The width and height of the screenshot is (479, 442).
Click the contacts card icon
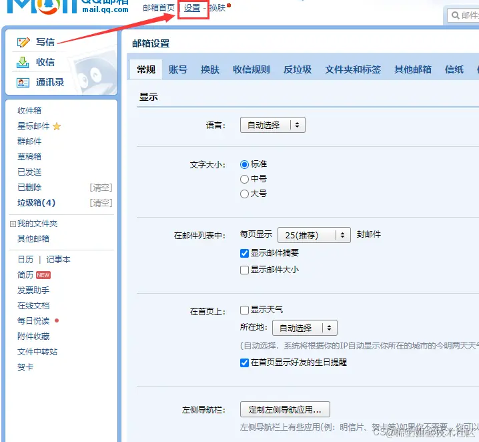click(24, 83)
